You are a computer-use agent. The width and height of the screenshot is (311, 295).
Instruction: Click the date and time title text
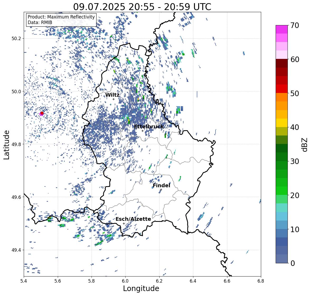coord(142,7)
